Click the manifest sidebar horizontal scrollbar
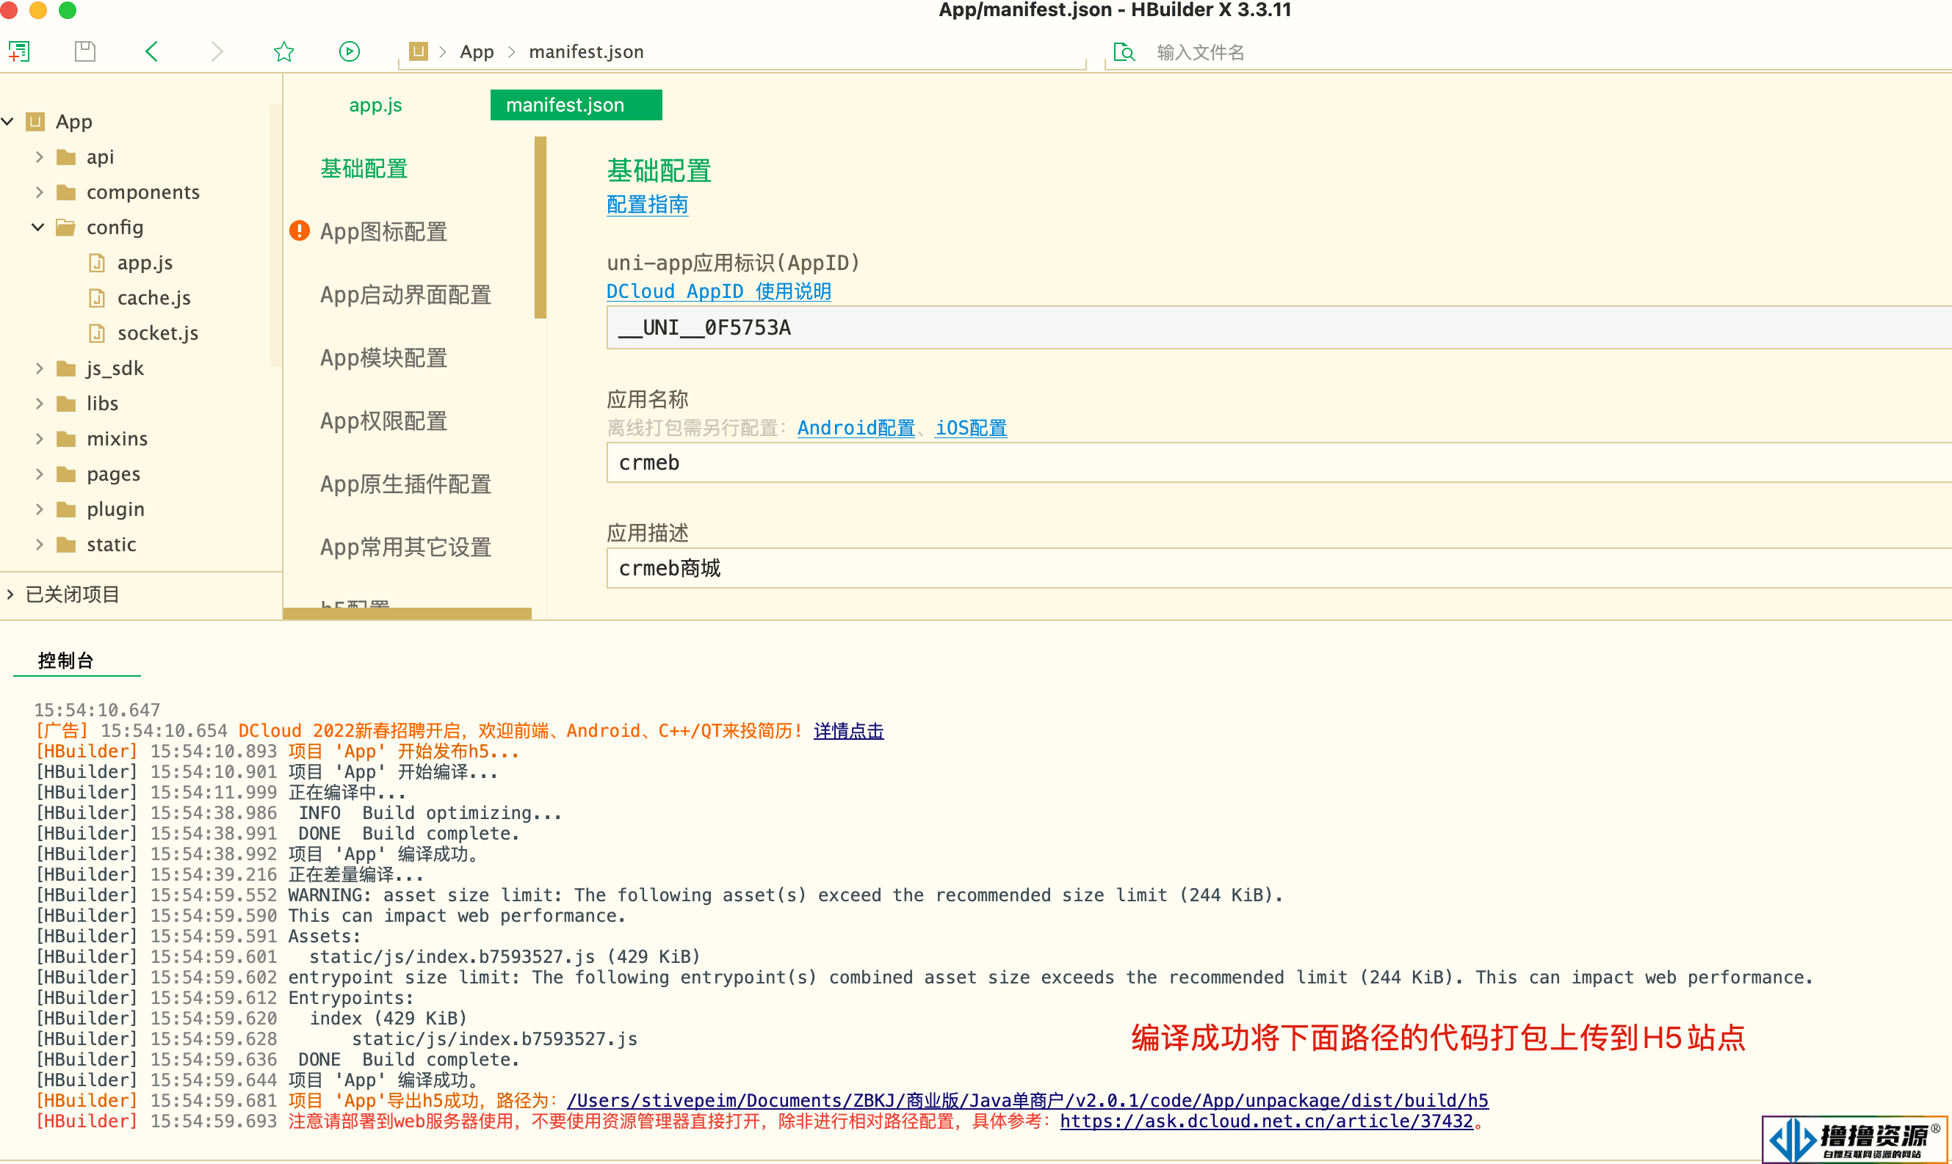Screen dimensions: 1952x1164 [408, 614]
